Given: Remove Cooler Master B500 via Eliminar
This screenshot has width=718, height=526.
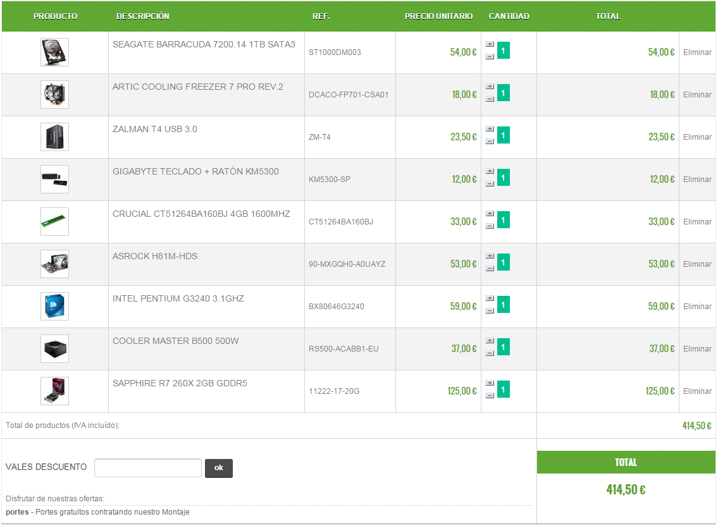Looking at the screenshot, I should 697,348.
